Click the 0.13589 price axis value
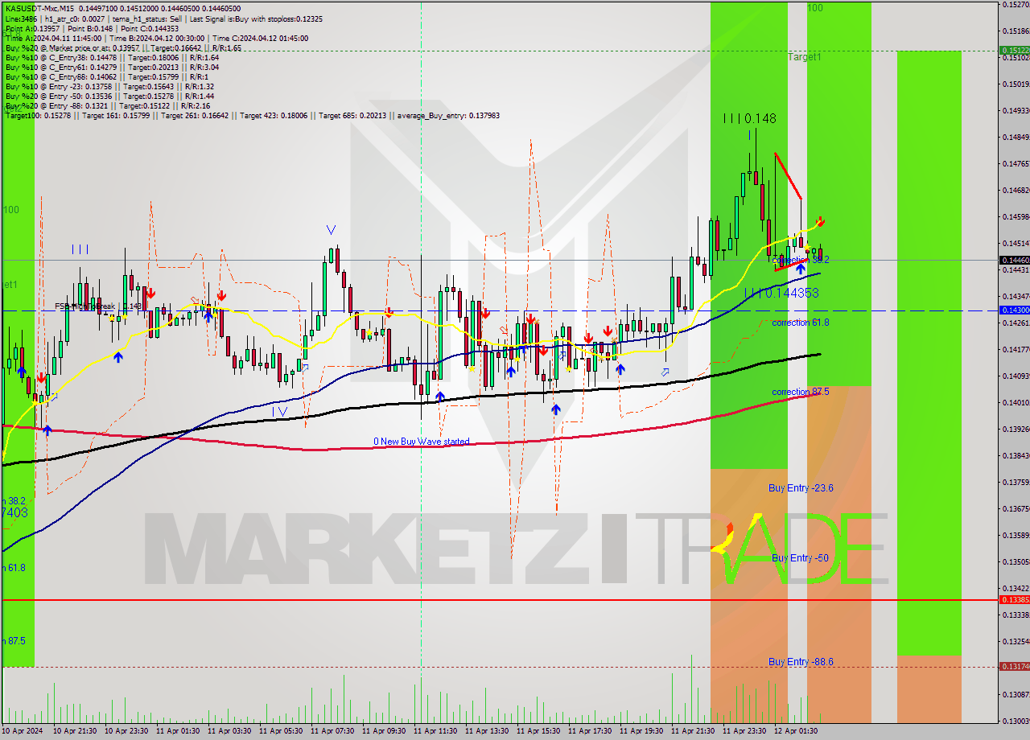Viewport: 1030px width, 740px height. [x=1016, y=535]
